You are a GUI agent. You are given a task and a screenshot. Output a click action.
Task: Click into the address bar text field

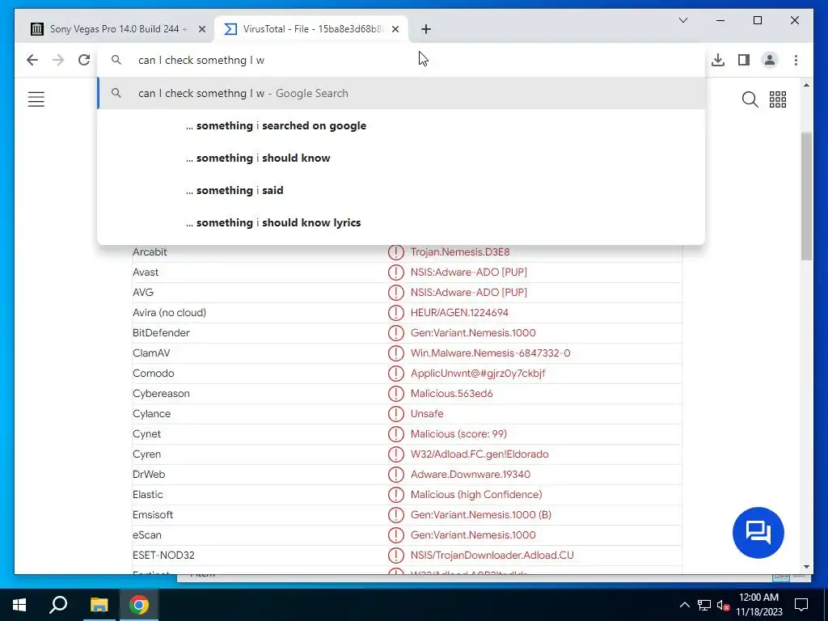(401, 60)
